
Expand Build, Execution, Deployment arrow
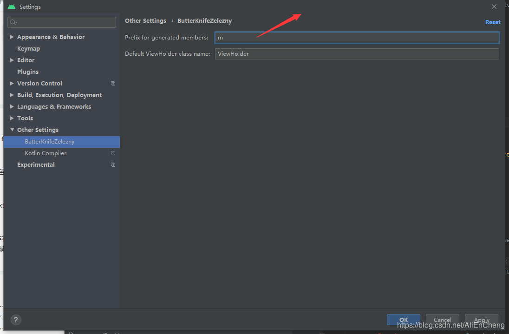pyautogui.click(x=12, y=95)
